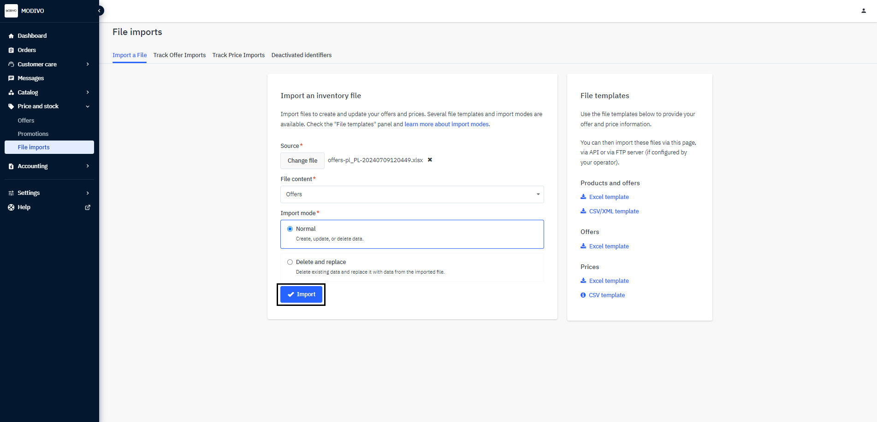Expand the Customer care submenu
877x422 pixels.
pos(88,64)
